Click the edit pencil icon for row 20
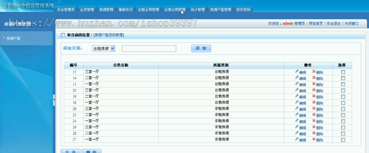The image size is (369, 153). click(x=297, y=90)
